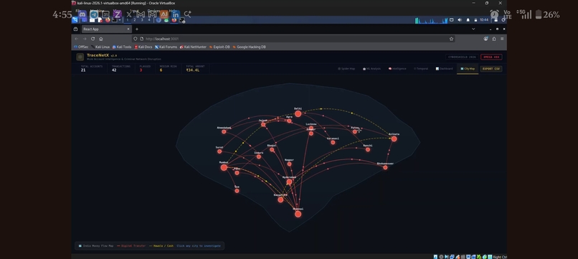Viewport: 578px width, 259px height.
Task: Go back with the browser back arrow
Action: pos(76,39)
